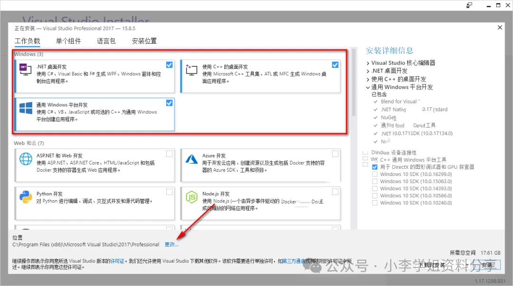513x286 pixels.
Task: Check Windows 10 SDK (10.0.14393.0)
Action: click(375, 189)
